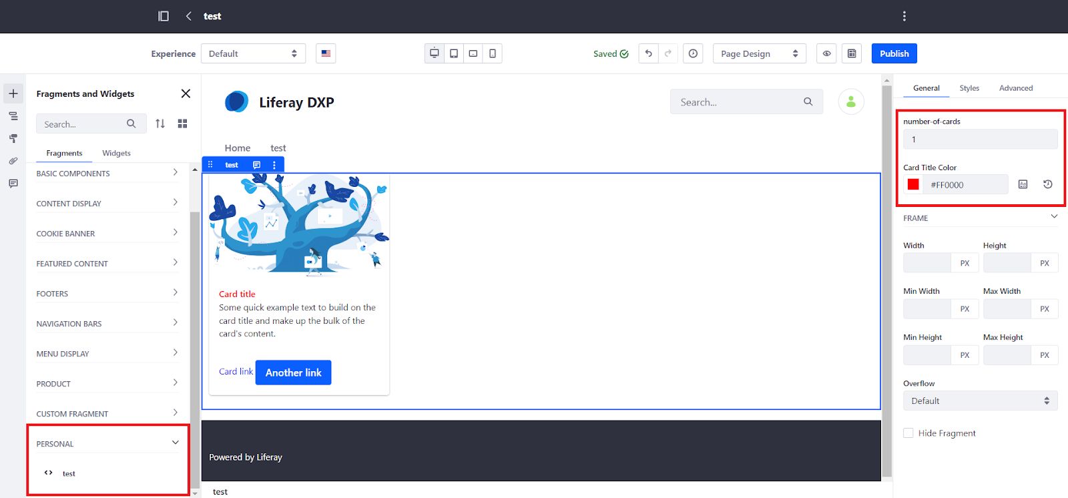
Task: Pick card title color from stylebook icon
Action: click(x=1023, y=184)
